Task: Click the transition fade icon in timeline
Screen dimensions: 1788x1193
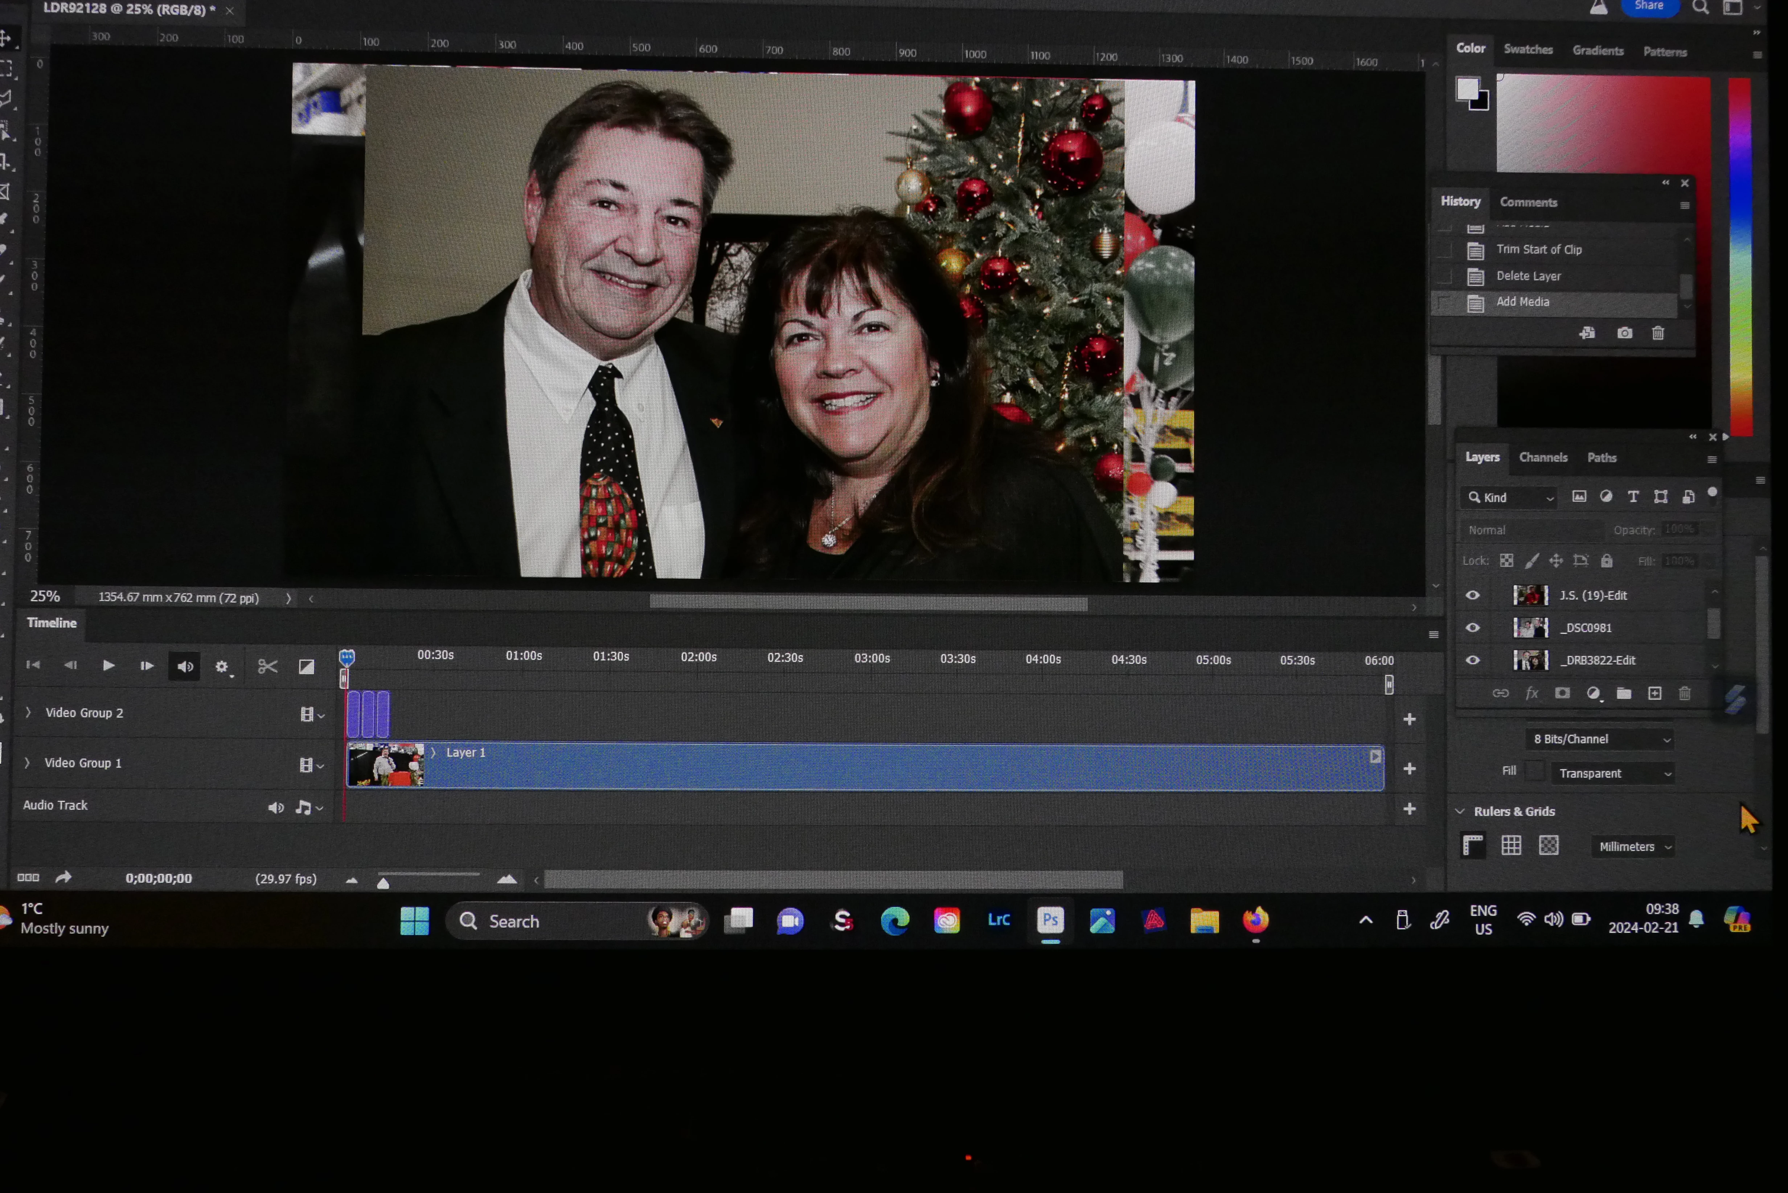Action: [x=306, y=667]
